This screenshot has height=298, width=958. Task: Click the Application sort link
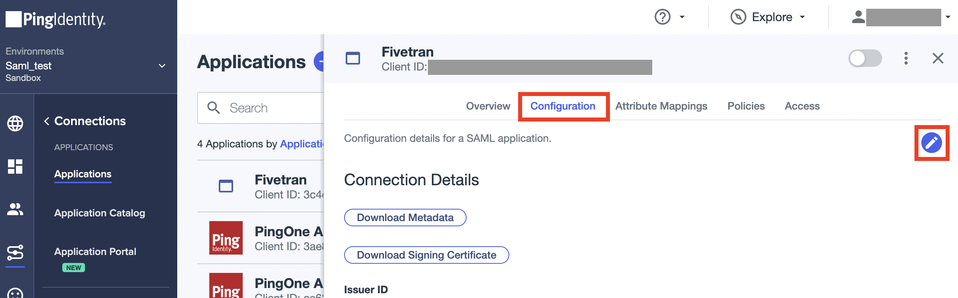[x=302, y=144]
